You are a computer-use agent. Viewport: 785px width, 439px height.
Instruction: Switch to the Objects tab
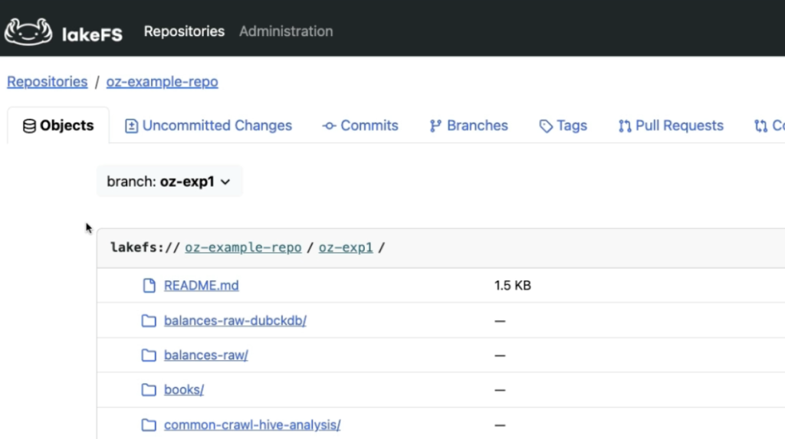(x=58, y=126)
